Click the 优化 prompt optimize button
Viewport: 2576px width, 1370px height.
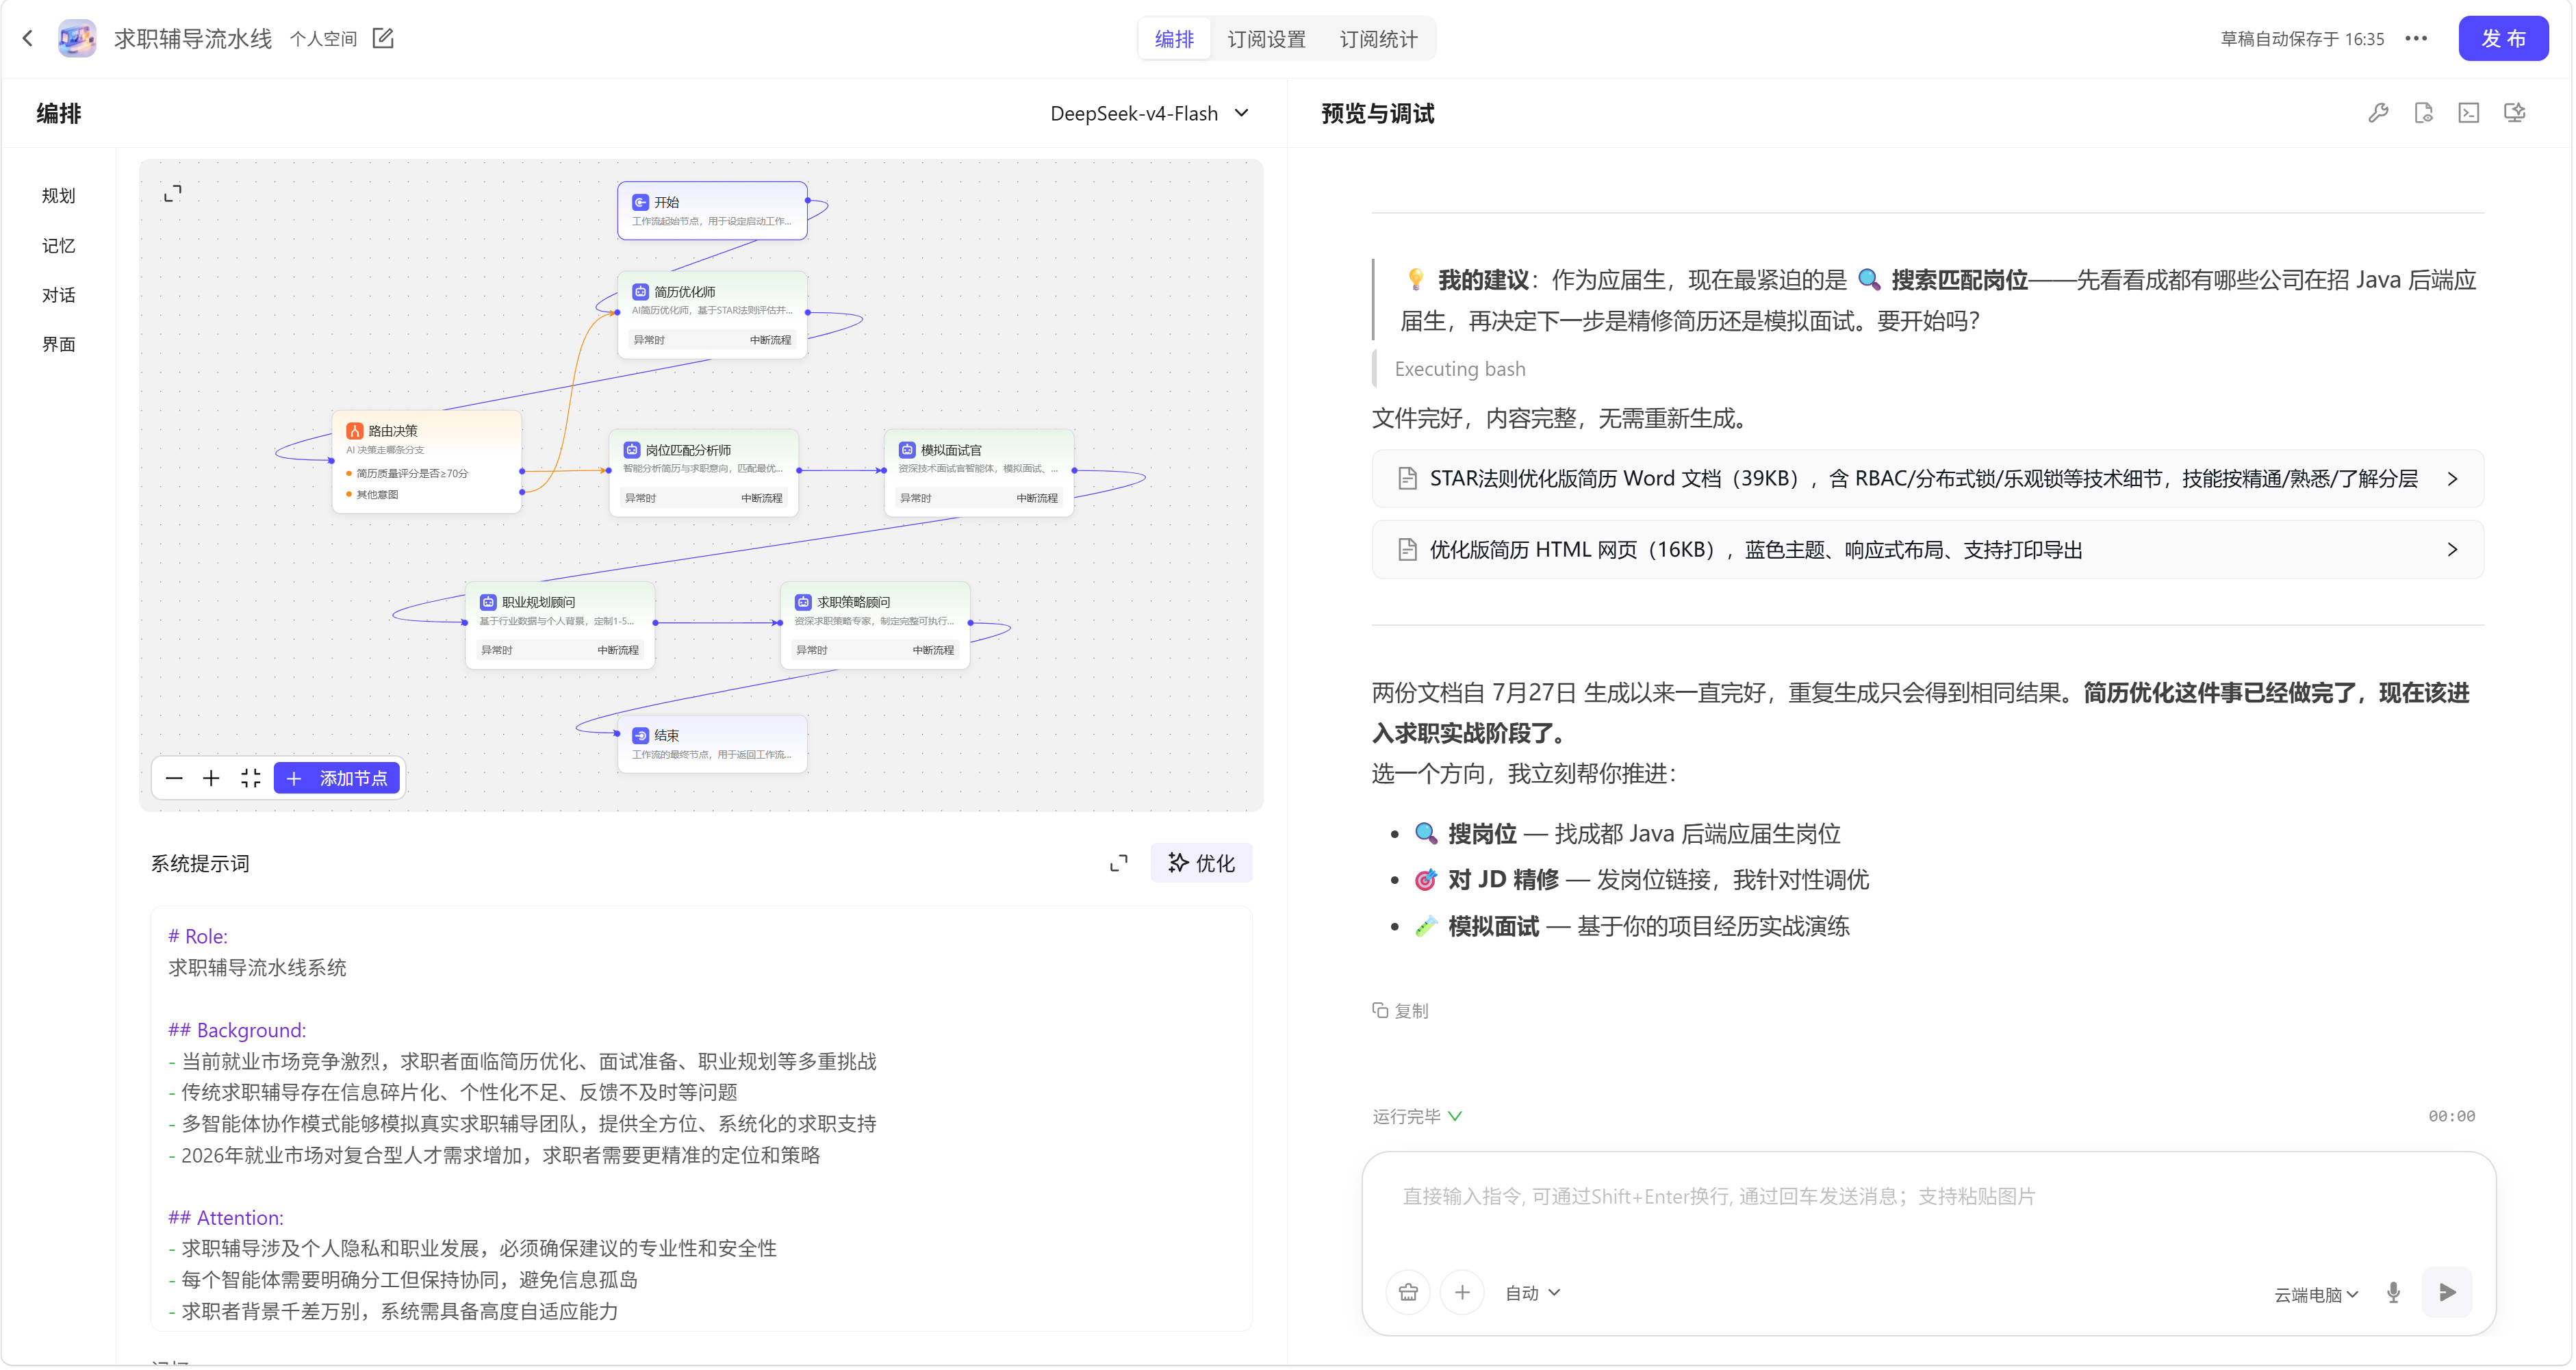1202,863
